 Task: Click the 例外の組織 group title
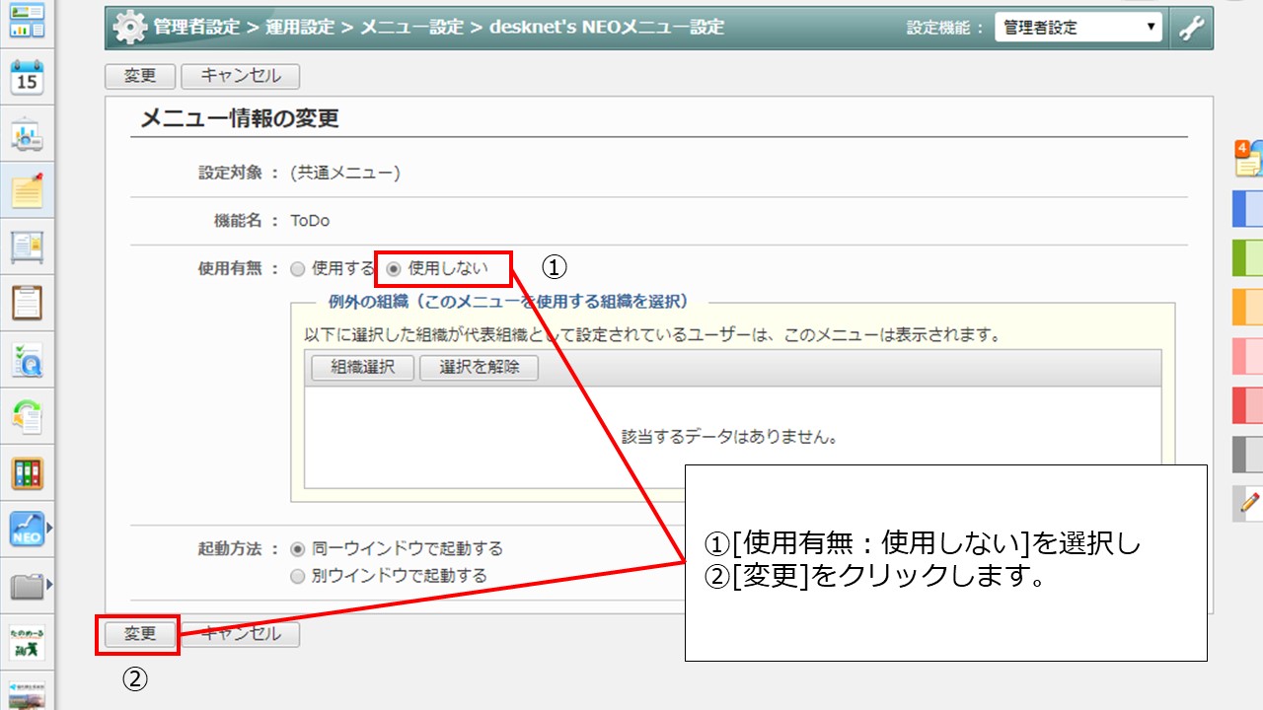508,302
